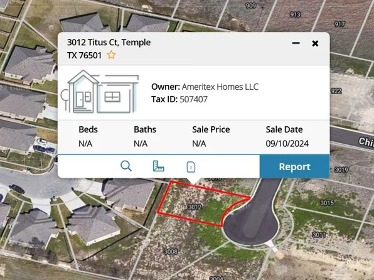The image size is (374, 280).
Task: Select parcel labeled 909 on map
Action: point(250,5)
